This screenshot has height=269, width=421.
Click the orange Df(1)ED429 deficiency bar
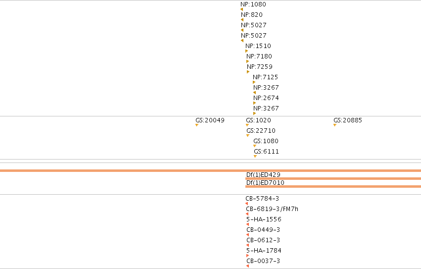click(x=333, y=179)
